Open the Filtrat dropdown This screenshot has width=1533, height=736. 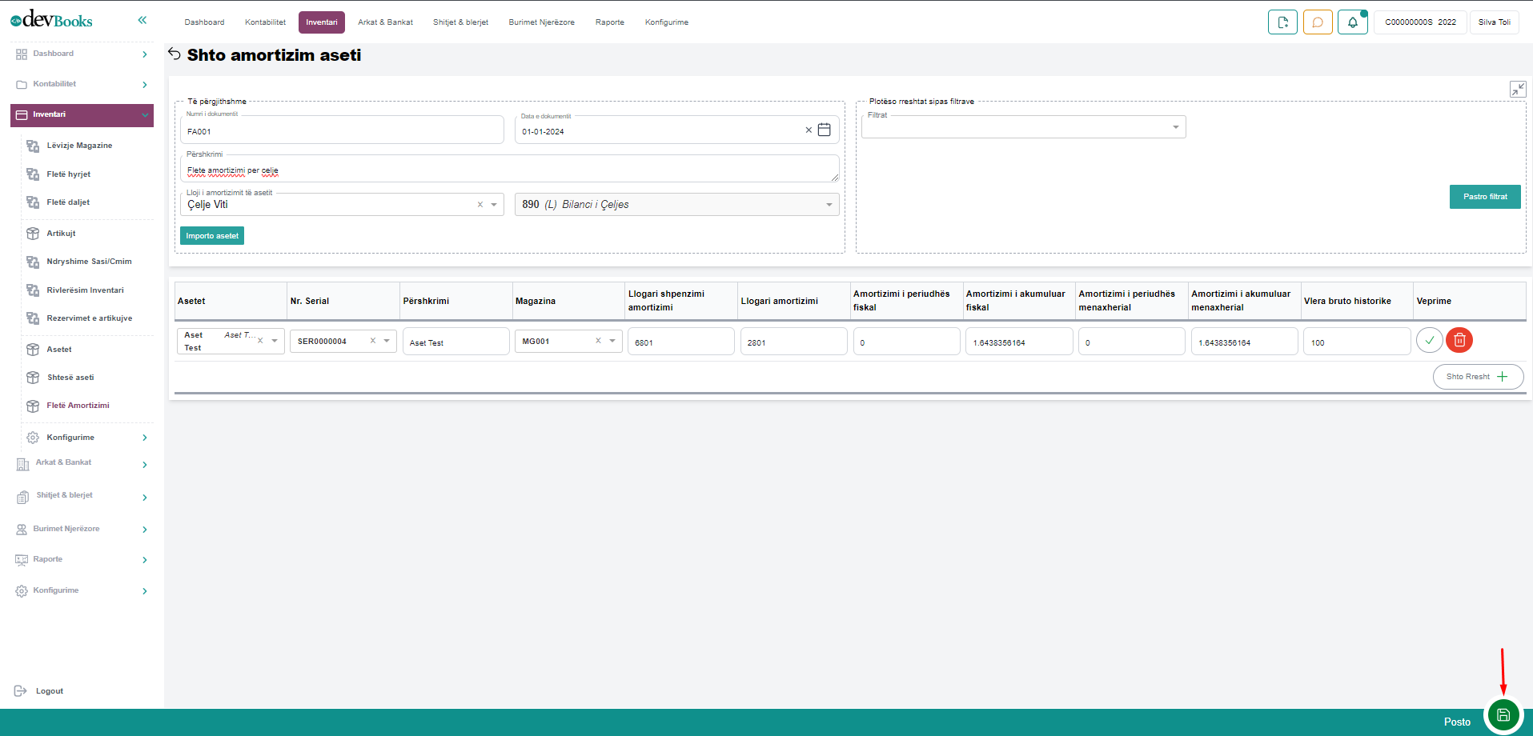(x=1175, y=127)
